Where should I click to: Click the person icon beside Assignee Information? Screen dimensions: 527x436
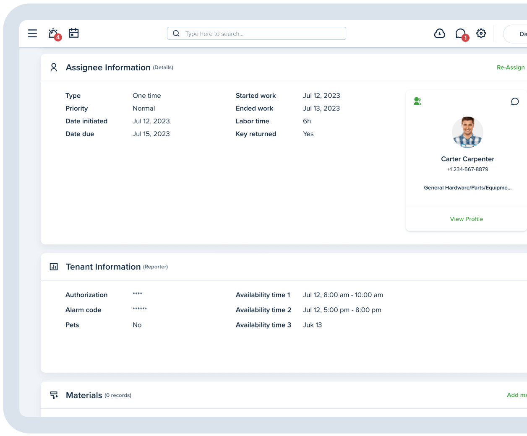(x=53, y=67)
